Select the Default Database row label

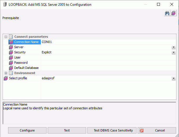26,68
